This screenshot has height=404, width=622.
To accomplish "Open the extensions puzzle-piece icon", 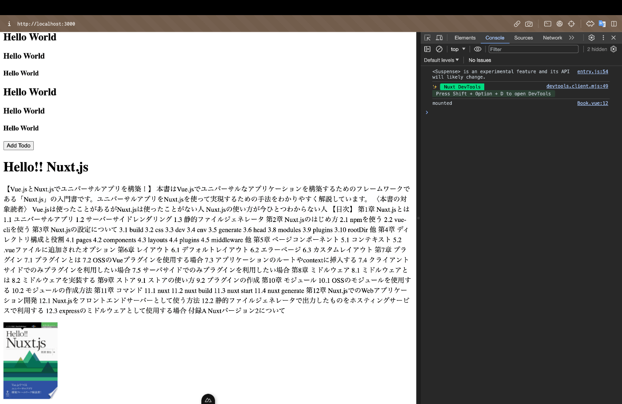I will [590, 24].
